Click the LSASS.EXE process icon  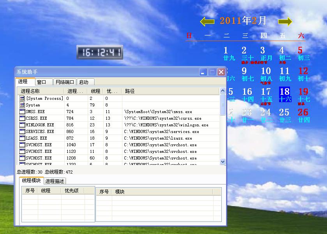click(22, 138)
